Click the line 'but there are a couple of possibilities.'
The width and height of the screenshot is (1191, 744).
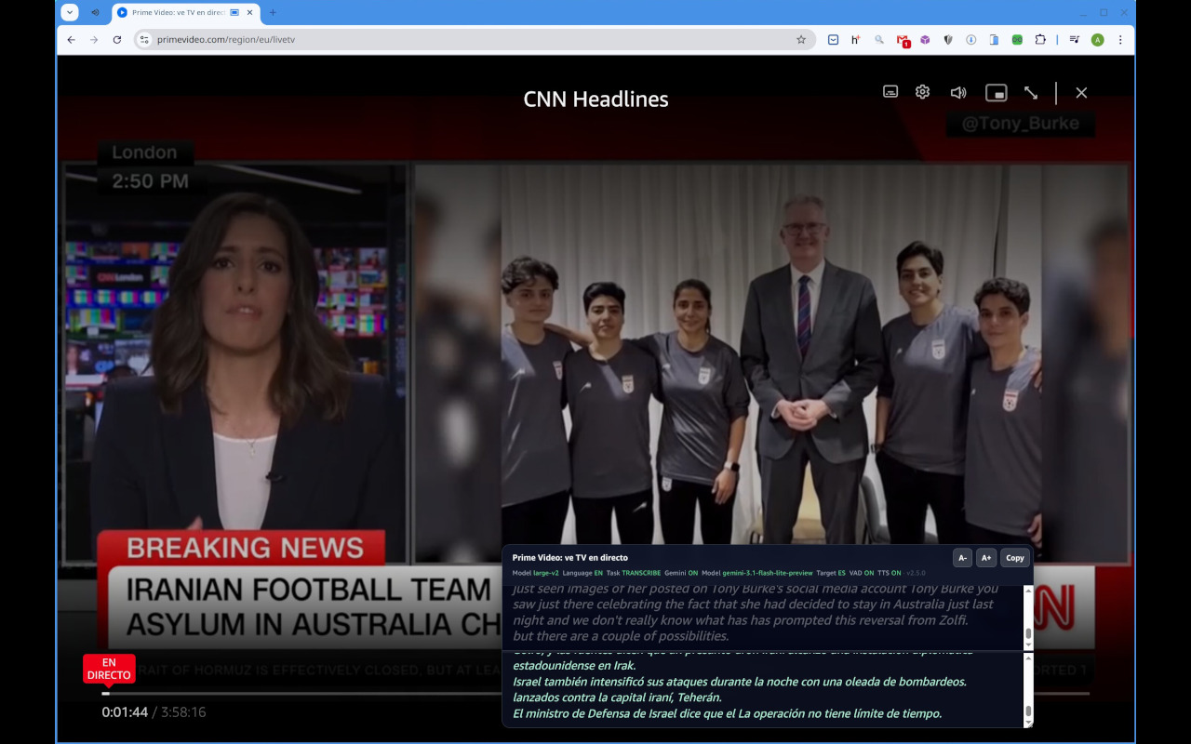click(x=621, y=636)
